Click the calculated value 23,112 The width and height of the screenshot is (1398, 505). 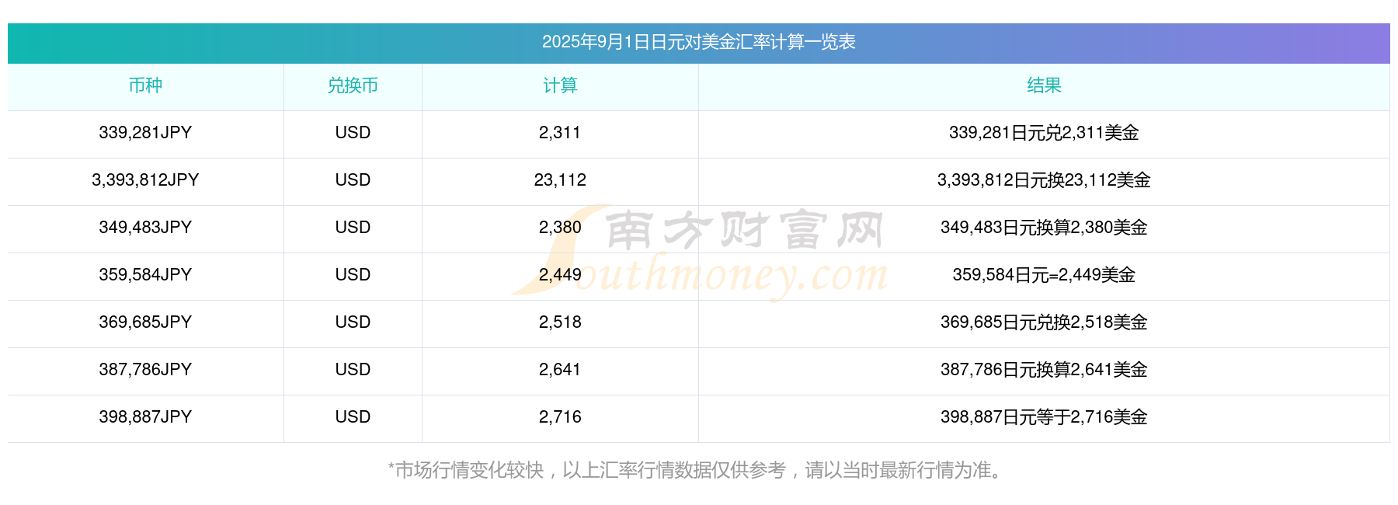[x=560, y=180]
